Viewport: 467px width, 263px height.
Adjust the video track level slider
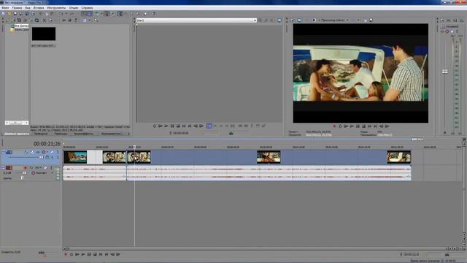[41, 157]
